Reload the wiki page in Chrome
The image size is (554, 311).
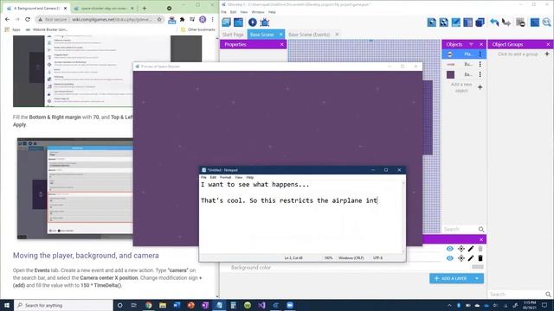28,19
